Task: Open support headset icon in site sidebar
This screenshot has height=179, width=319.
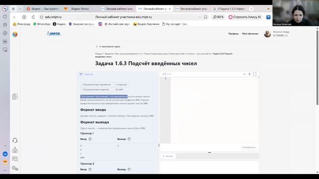Action: pyautogui.click(x=15, y=140)
